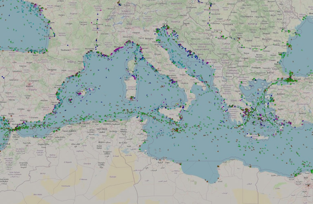Image resolution: width=313 pixels, height=204 pixels.
Task: Select the Zaragoza label on the map
Action: click(52, 70)
